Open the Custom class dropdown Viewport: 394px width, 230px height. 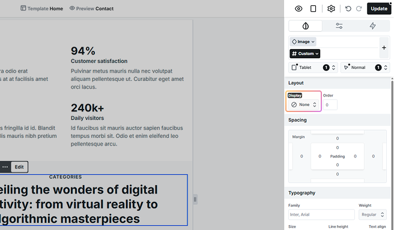pyautogui.click(x=305, y=54)
